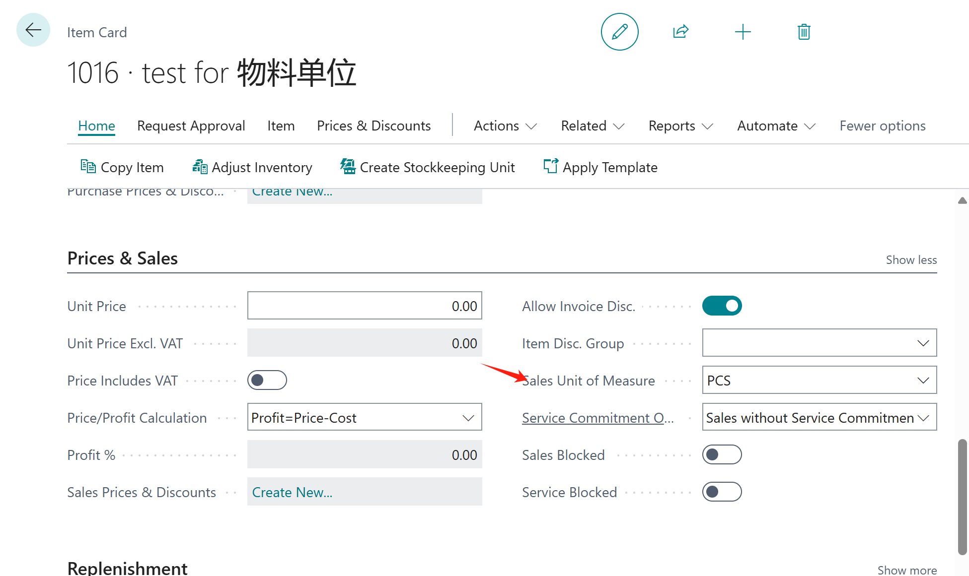Toggle Sales Blocked switch on

tap(722, 454)
